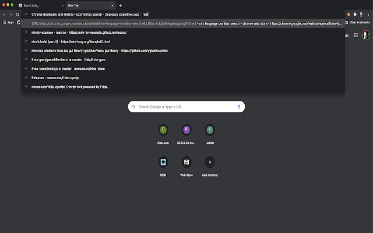Reload the current page

coord(17,14)
